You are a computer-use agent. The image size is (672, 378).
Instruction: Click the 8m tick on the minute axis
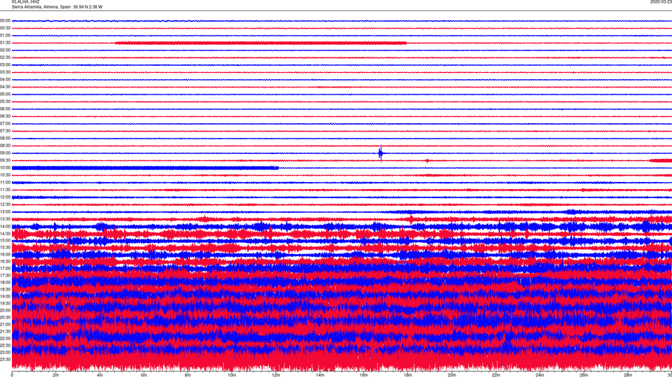pyautogui.click(x=188, y=375)
